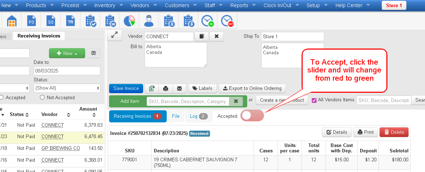Click the red Delete button
This screenshot has height=172, width=425.
[394, 132]
